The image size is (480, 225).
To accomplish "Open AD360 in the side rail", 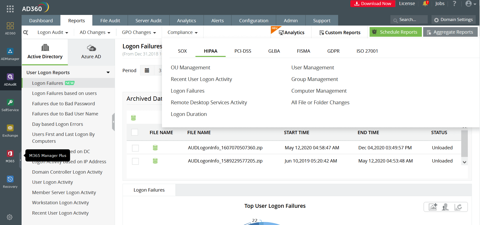I will click(10, 28).
